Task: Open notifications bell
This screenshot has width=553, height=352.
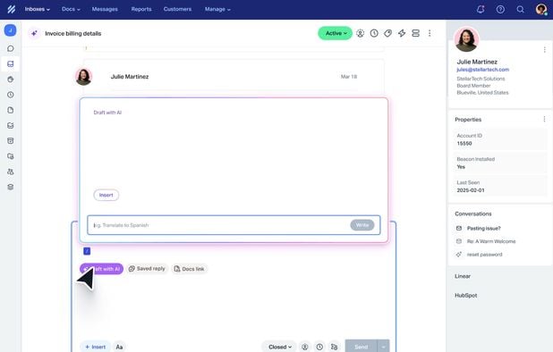Action: [x=481, y=10]
